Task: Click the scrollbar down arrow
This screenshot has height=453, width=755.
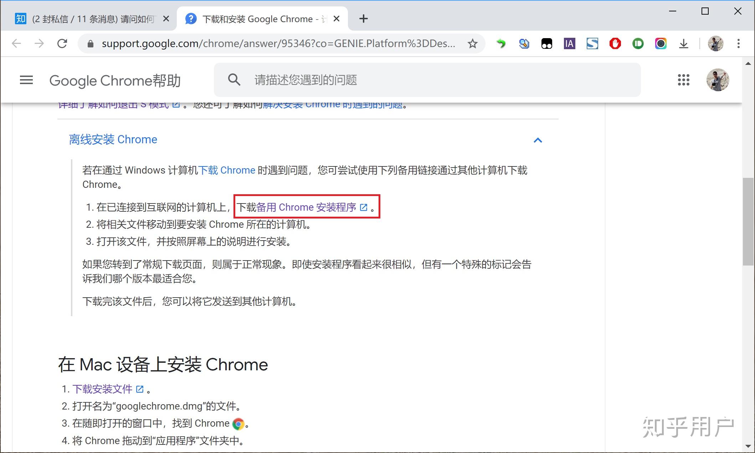Action: tap(748, 446)
